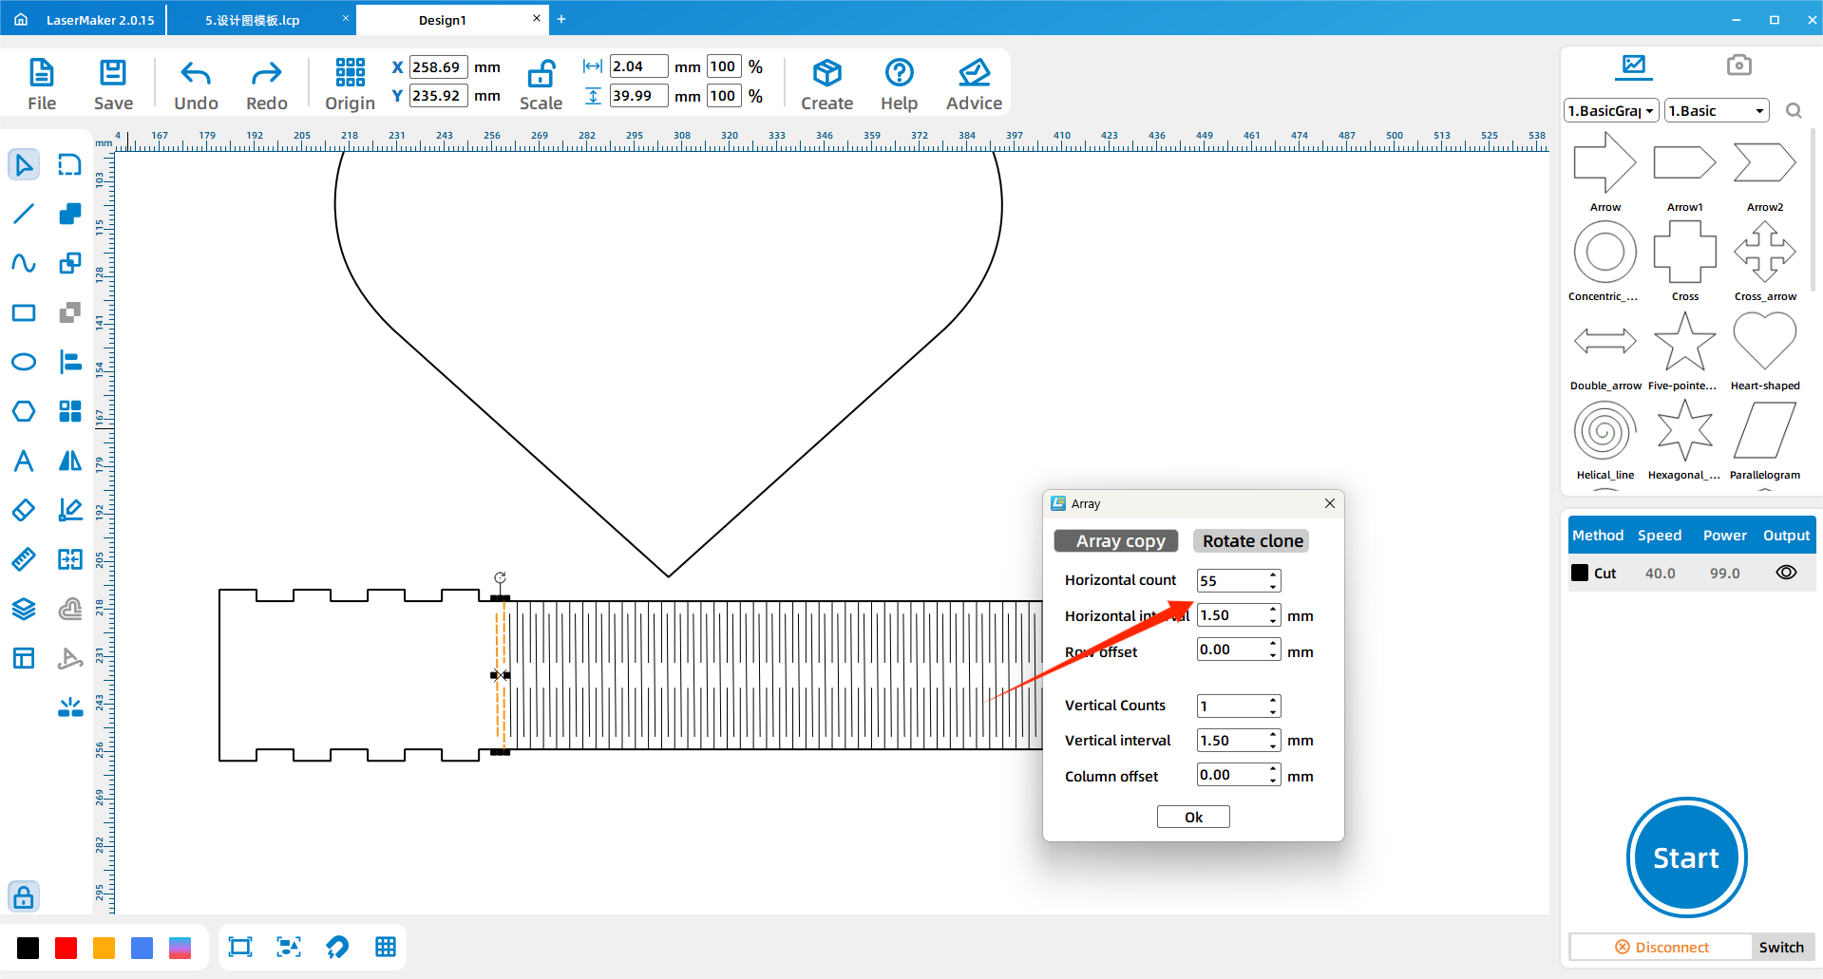Screen dimensions: 1823x979
Task: Toggle the grid display icon
Action: tap(386, 947)
